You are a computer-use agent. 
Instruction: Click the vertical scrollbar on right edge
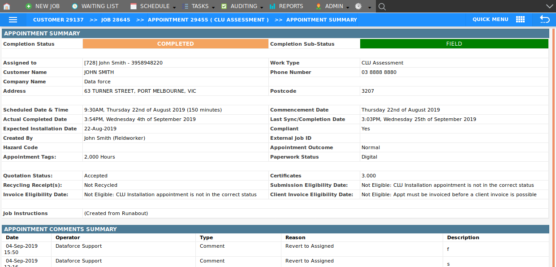pos(553,134)
